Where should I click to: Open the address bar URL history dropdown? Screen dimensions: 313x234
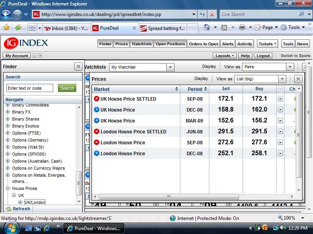pyautogui.click(x=194, y=14)
